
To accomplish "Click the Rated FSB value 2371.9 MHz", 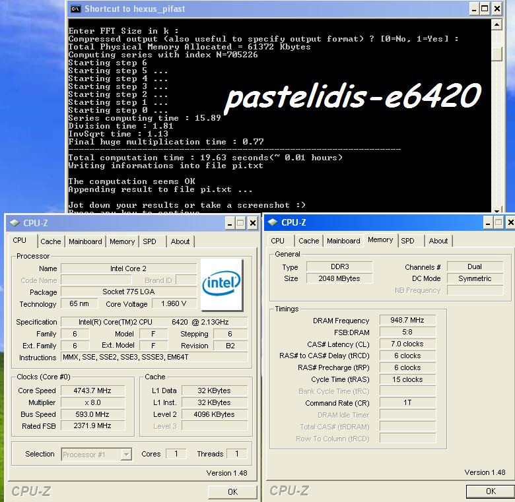I will tap(92, 425).
